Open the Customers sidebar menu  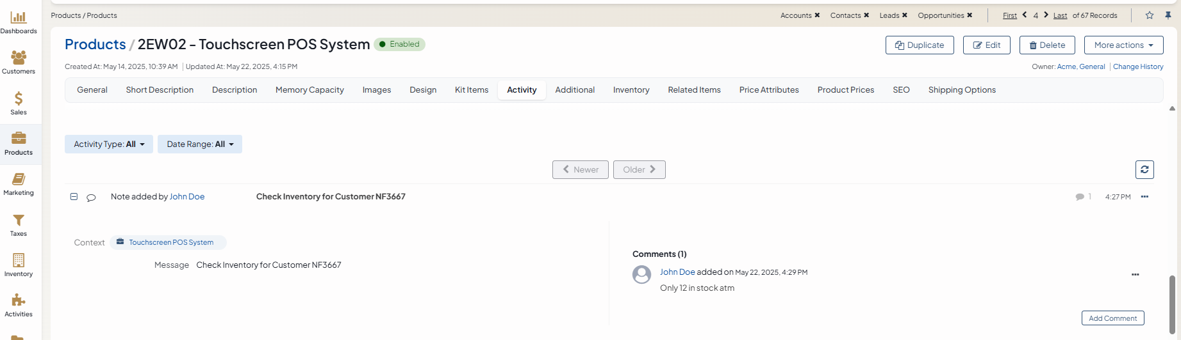pyautogui.click(x=19, y=63)
